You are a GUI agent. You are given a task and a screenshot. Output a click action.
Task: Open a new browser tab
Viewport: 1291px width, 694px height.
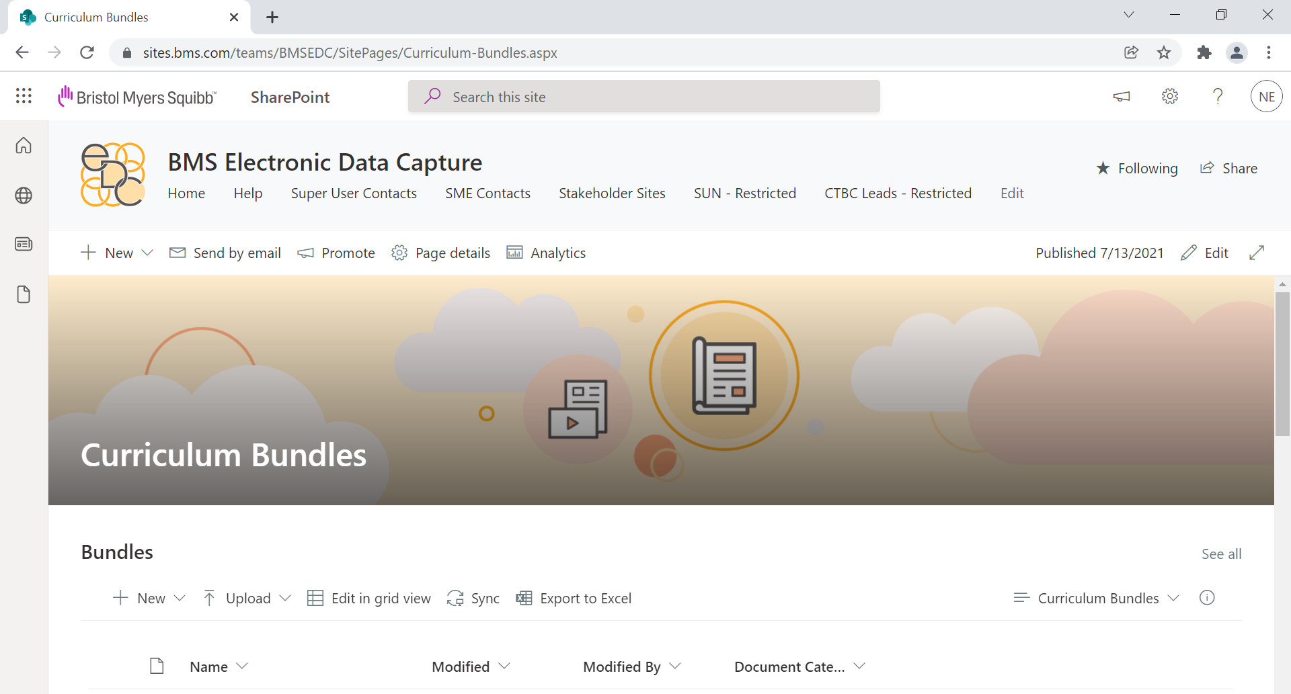click(x=272, y=17)
